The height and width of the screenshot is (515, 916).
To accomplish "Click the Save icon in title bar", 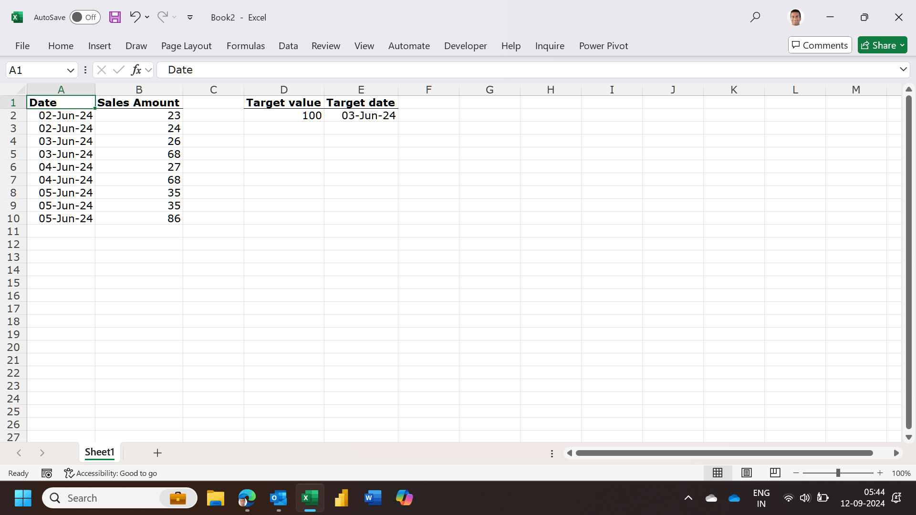I will (x=114, y=17).
